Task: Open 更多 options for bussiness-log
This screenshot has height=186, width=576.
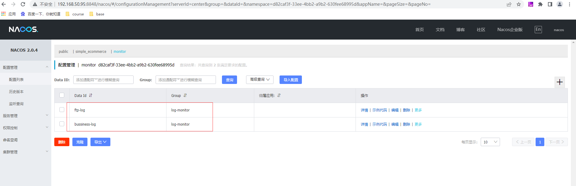Action: (x=418, y=124)
